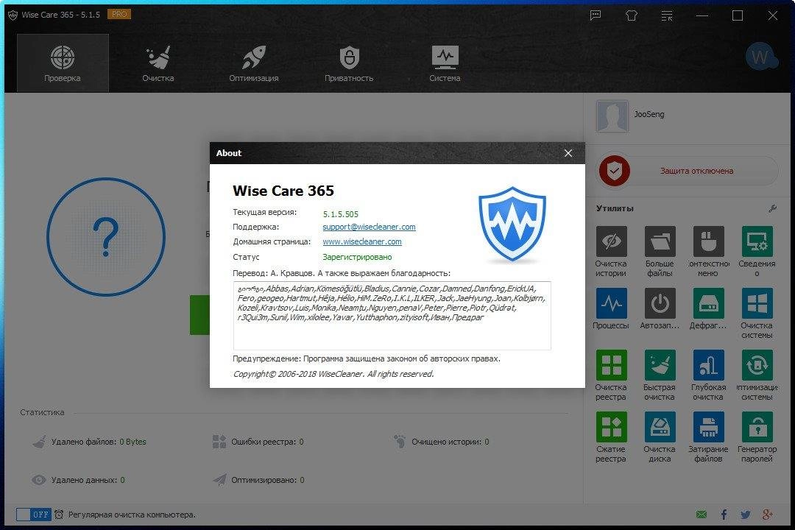Open www.wisecleaner.com homepage link

tap(362, 241)
